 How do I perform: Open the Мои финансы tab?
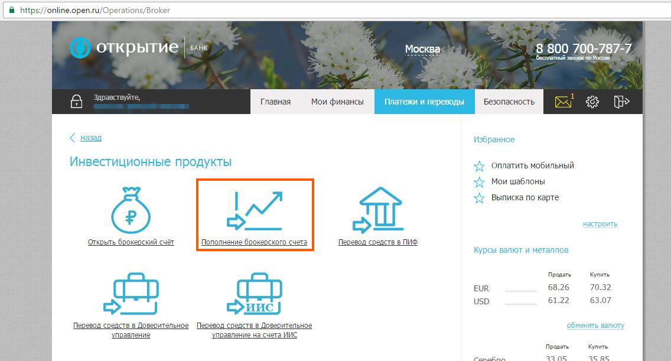click(x=337, y=102)
